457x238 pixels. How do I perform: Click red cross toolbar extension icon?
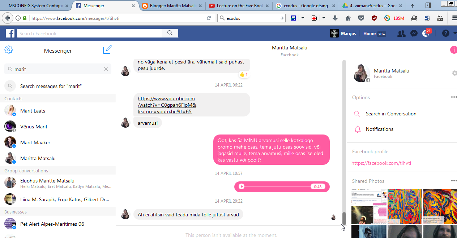(314, 18)
